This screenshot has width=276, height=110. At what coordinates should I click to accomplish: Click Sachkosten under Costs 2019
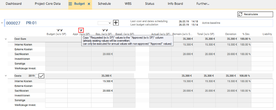tap(22, 91)
